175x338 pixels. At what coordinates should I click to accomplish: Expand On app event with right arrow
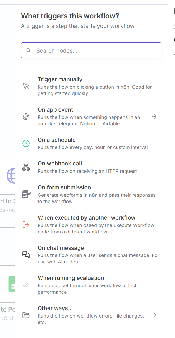(154, 117)
